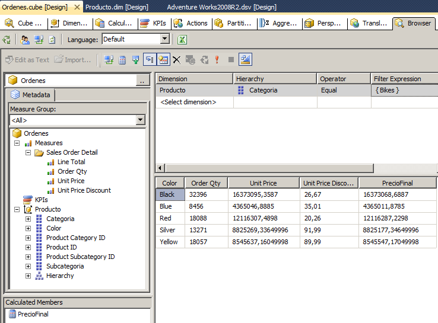Viewport: 438px width, 323px height.
Task: Click the Order Qty column header
Action: [205, 183]
